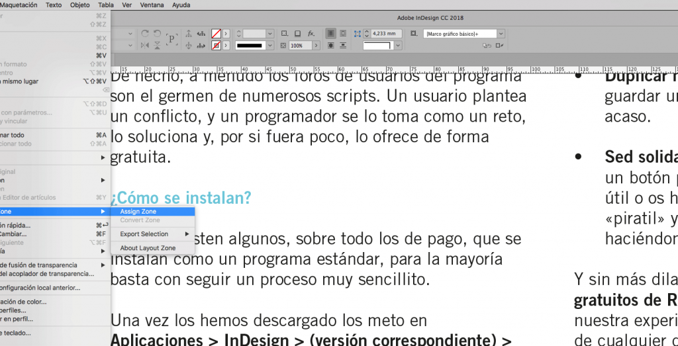This screenshot has width=678, height=346.
Task: Click the Fill swatch with red slash
Action: coord(217,33)
